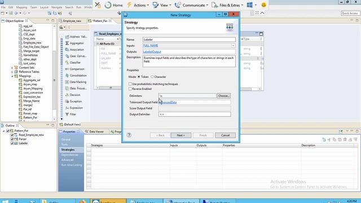This screenshot has height=203, width=361.
Task: Click the Cancel button
Action: point(225,135)
